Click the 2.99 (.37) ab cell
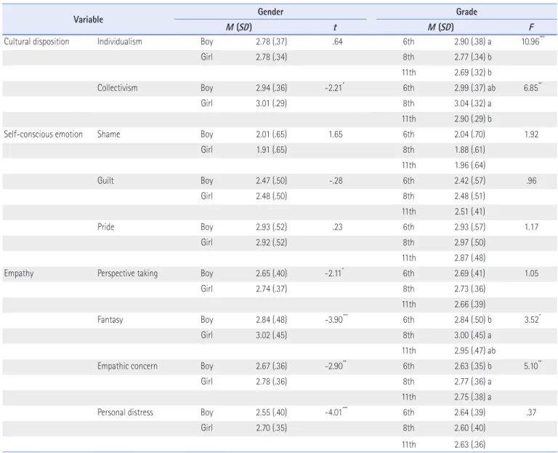Screen dimensions: 558x453 coord(474,88)
